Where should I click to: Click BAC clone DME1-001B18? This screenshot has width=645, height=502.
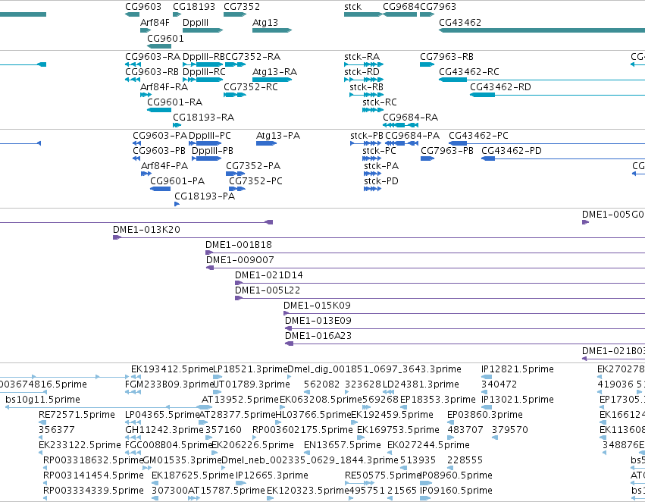pyautogui.click(x=425, y=253)
